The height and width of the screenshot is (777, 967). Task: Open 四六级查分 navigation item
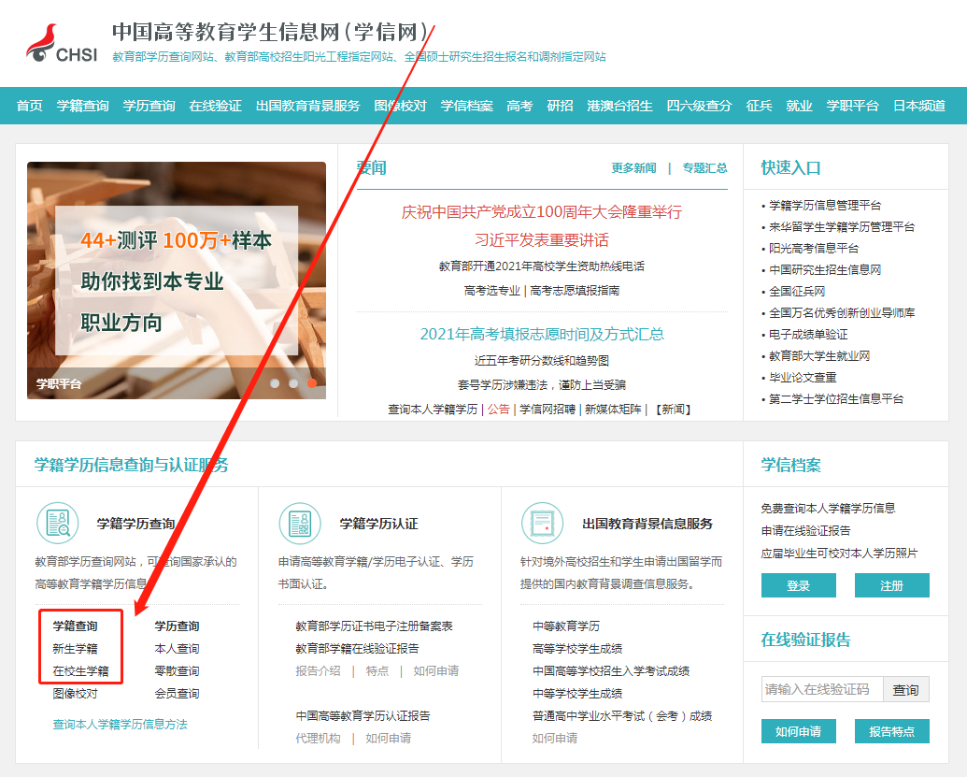tap(700, 106)
